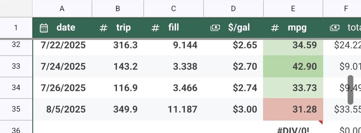Screen dimensions: 361x133
Task: Select the cell with date 8/5/2025
Action: tap(62, 109)
